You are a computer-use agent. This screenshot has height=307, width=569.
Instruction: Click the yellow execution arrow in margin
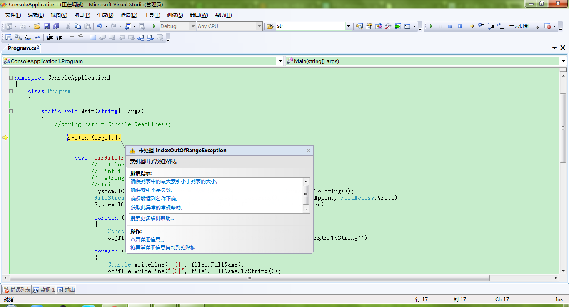pyautogui.click(x=5, y=138)
